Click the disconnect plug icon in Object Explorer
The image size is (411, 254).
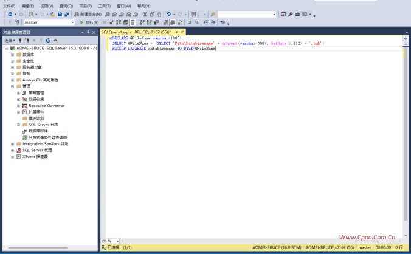pos(27,40)
